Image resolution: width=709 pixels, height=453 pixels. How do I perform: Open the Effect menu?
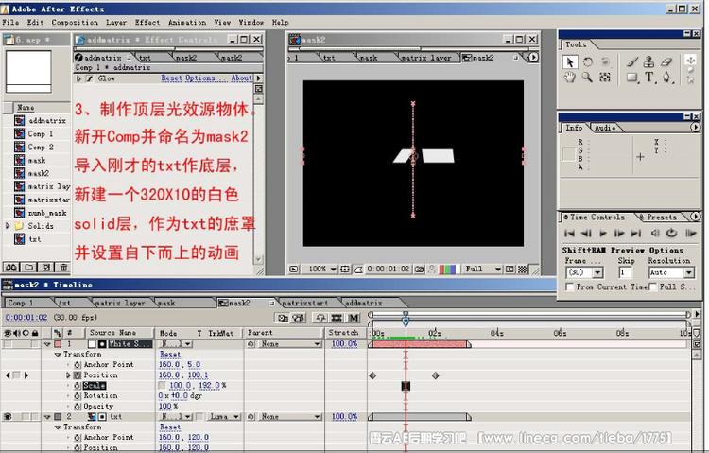tap(147, 23)
